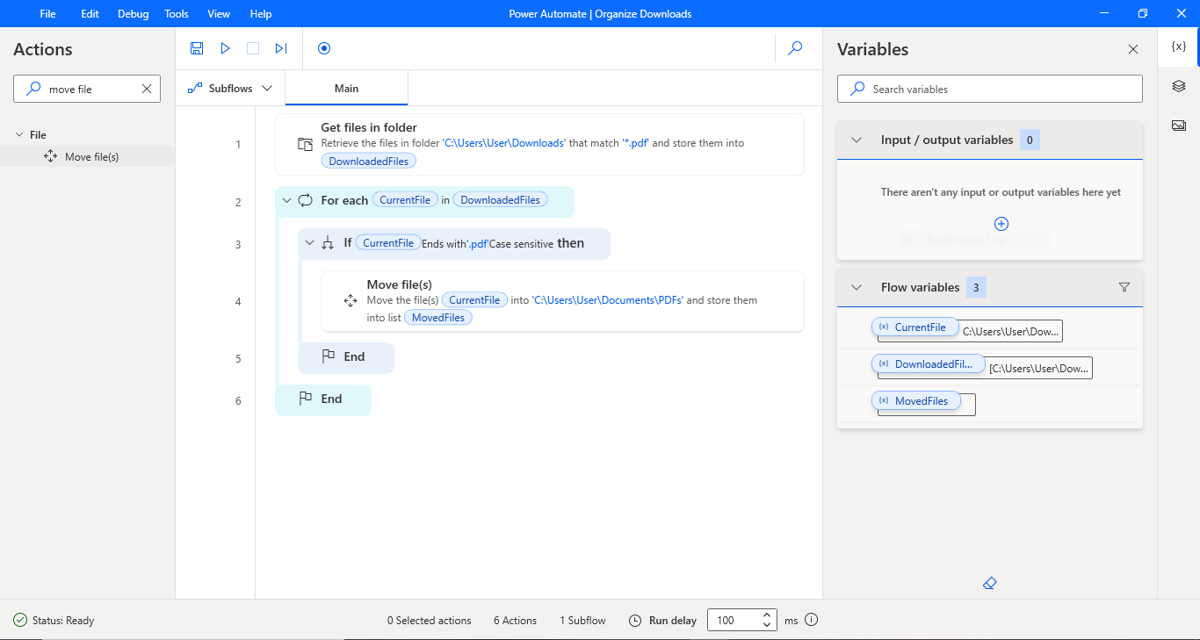Click the End flag icon on line 6
Viewport: 1200px width, 640px height.
[x=306, y=399]
